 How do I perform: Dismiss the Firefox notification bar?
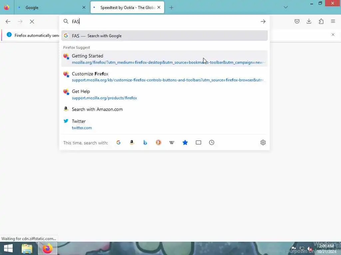pos(333,35)
